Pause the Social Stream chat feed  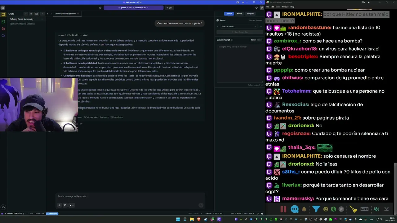pyautogui.click(x=283, y=209)
